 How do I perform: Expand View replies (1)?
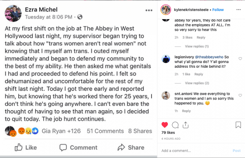[197, 46]
